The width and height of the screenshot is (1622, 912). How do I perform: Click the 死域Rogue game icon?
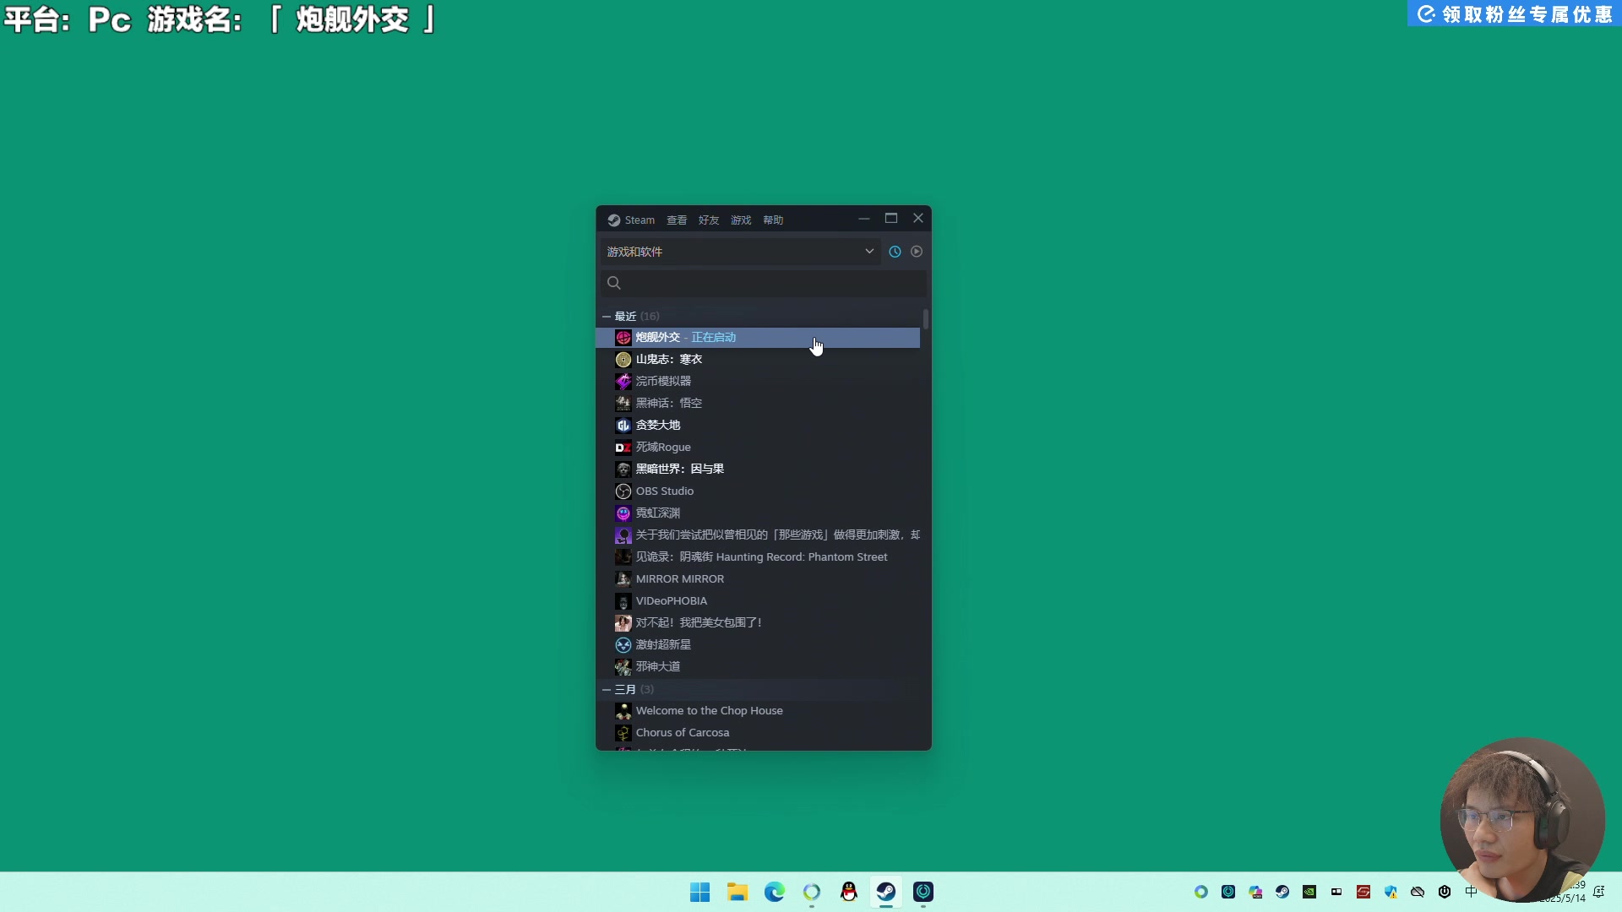tap(623, 448)
